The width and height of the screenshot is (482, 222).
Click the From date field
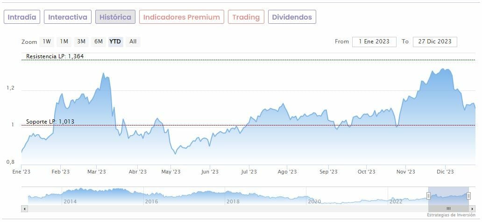coord(374,42)
